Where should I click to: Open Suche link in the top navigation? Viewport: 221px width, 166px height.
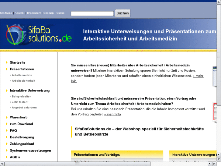(x=60, y=13)
